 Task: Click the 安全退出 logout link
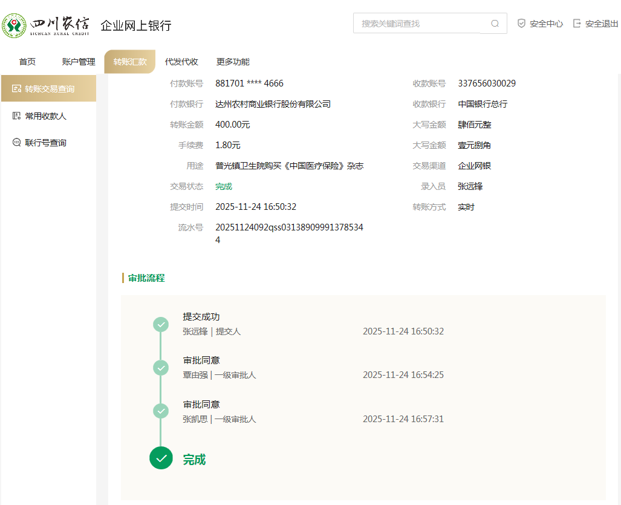click(601, 24)
